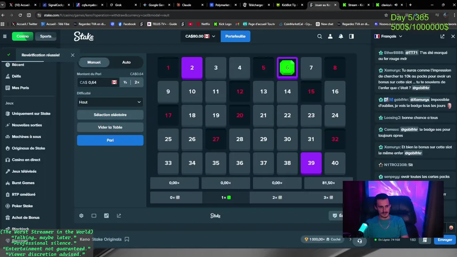Screen dimensions: 457x257
Task: Click the Achat de Bonus icon
Action: pyautogui.click(x=7, y=217)
